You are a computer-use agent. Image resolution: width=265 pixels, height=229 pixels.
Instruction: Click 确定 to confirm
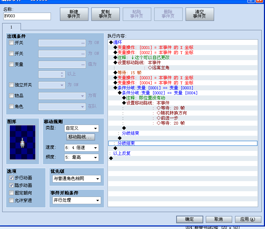(x=190, y=219)
